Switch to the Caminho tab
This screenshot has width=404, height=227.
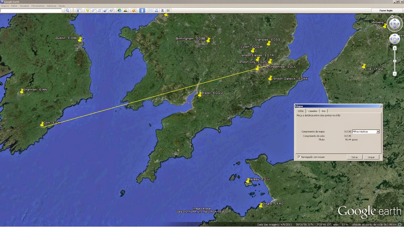click(x=313, y=111)
